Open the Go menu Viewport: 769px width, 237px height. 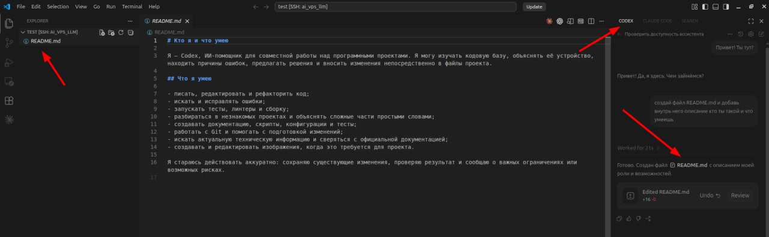(x=97, y=7)
